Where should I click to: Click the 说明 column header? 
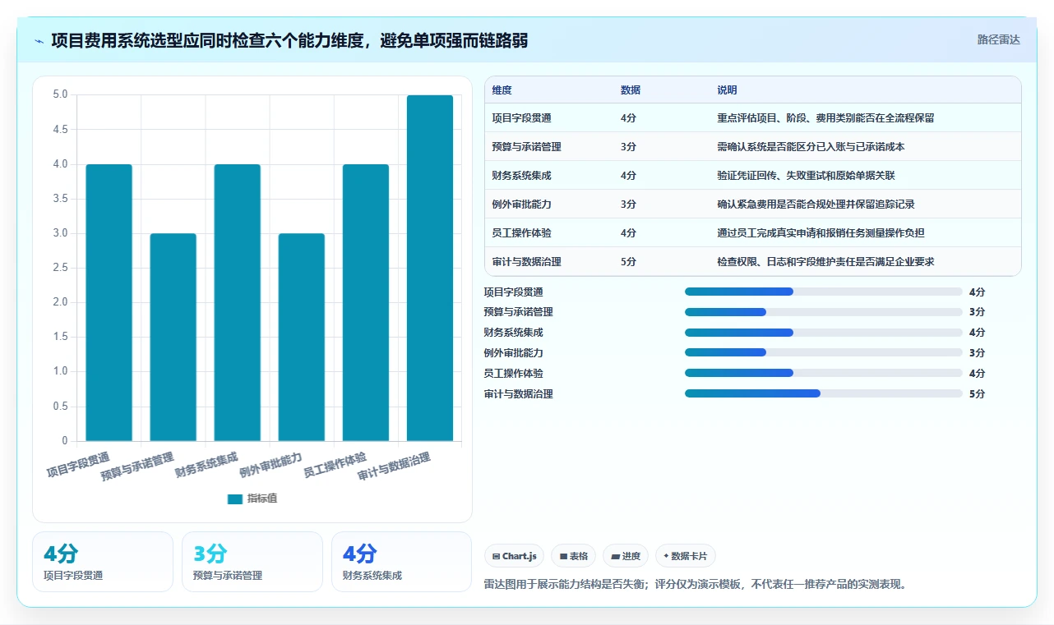pyautogui.click(x=727, y=90)
